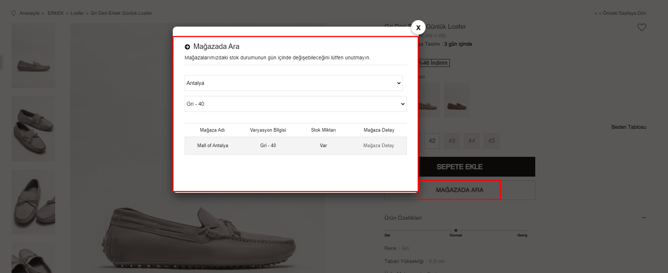Close the Mağazada Ara popup

coord(418,27)
